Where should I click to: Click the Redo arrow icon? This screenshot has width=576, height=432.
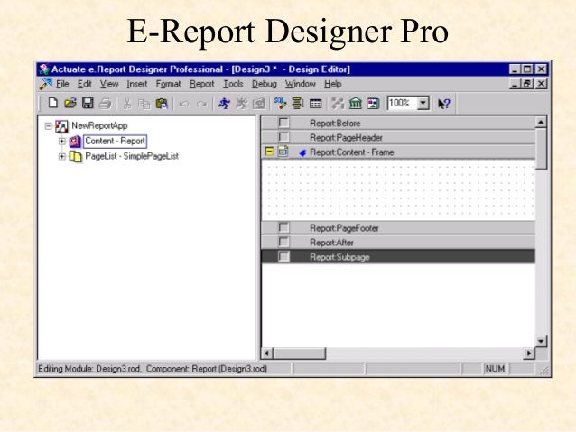(201, 104)
